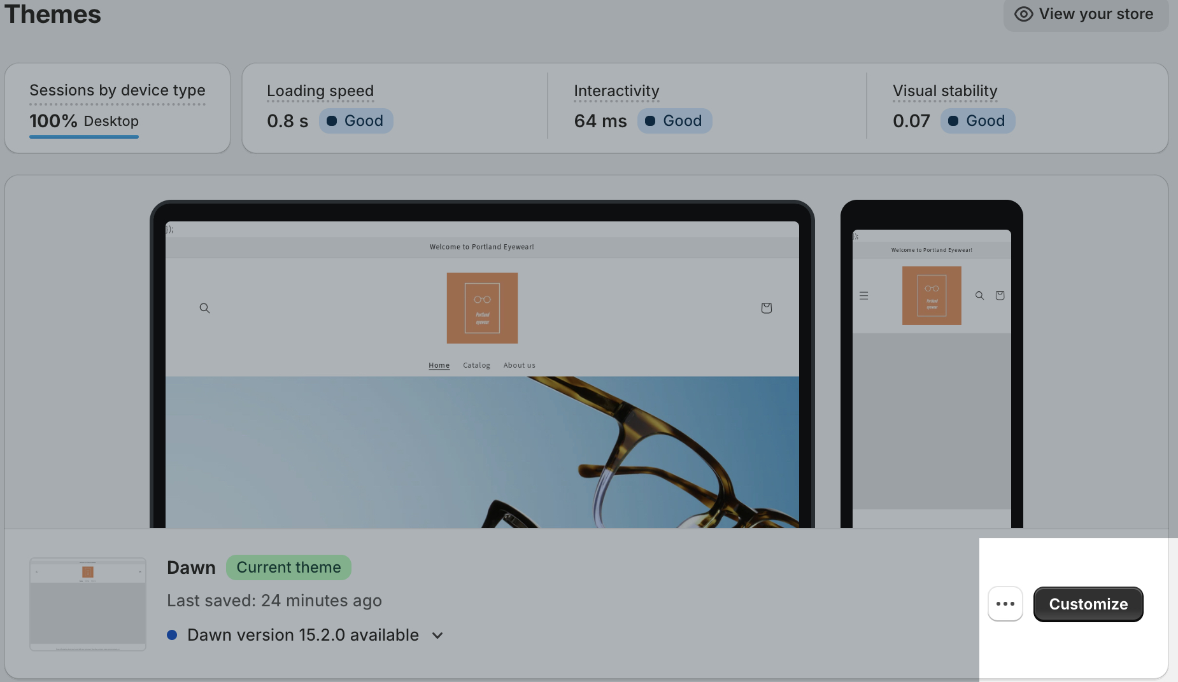Open the three-dot more actions menu
The image size is (1178, 682).
tap(1005, 604)
